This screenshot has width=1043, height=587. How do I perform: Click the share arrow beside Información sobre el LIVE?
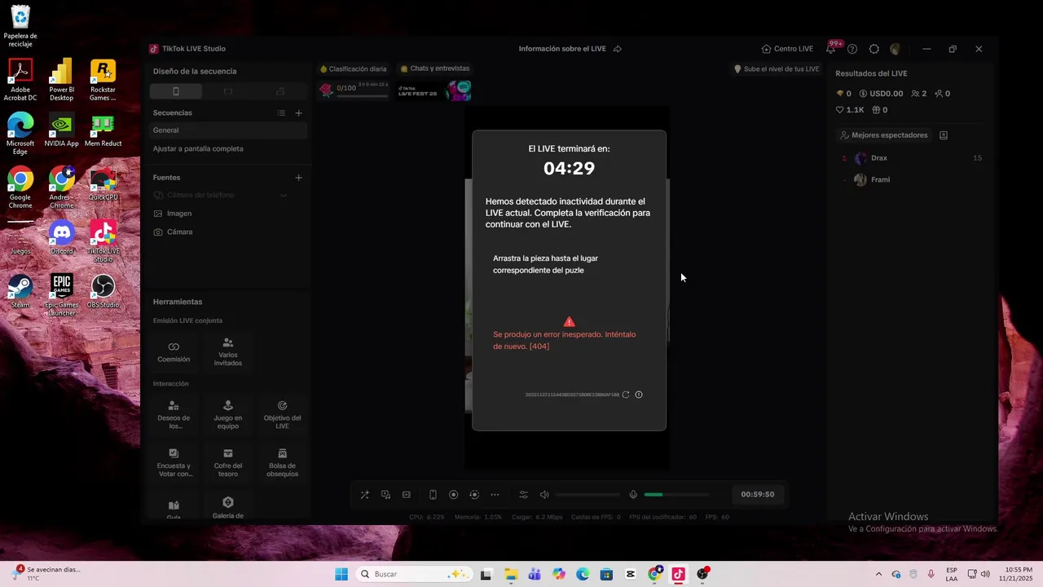point(618,49)
